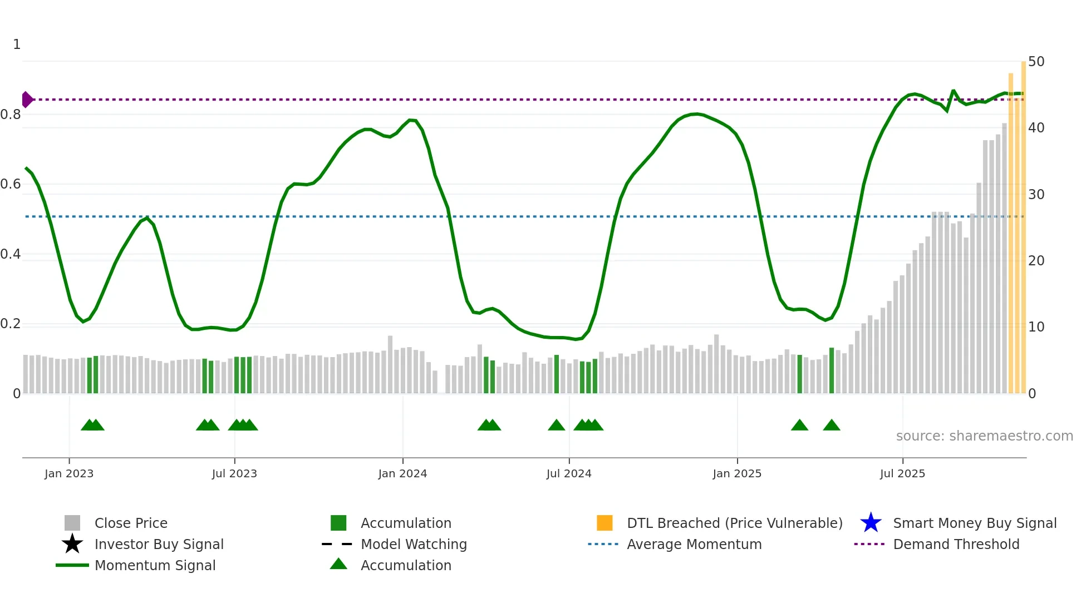
Task: Click the blue Smart Money Buy Signal star
Action: click(x=871, y=523)
